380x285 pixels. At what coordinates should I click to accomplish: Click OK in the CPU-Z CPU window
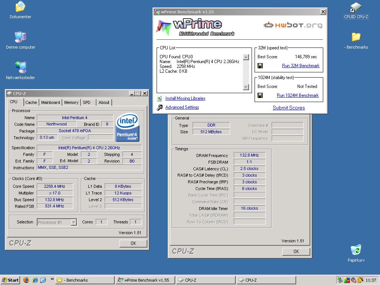click(133, 243)
